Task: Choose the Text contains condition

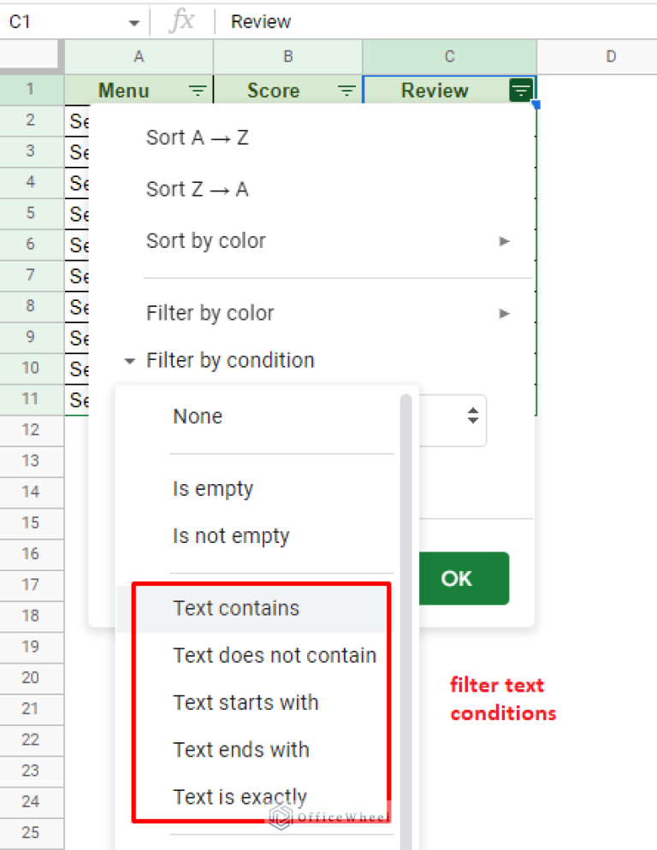Action: (236, 608)
